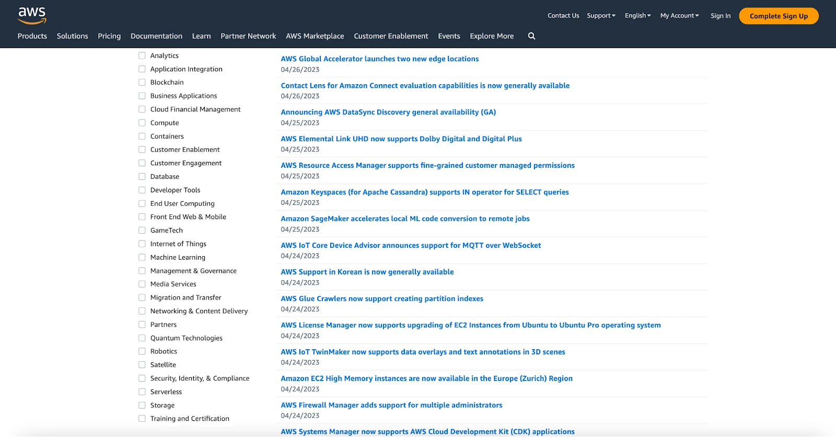Check the Satellite checkbox
The image size is (836, 437).
tap(142, 365)
